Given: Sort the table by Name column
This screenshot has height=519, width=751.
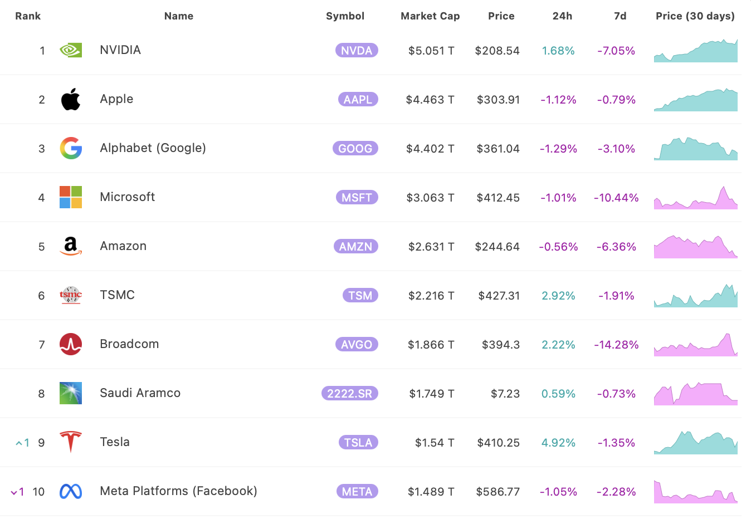Looking at the screenshot, I should pos(179,16).
